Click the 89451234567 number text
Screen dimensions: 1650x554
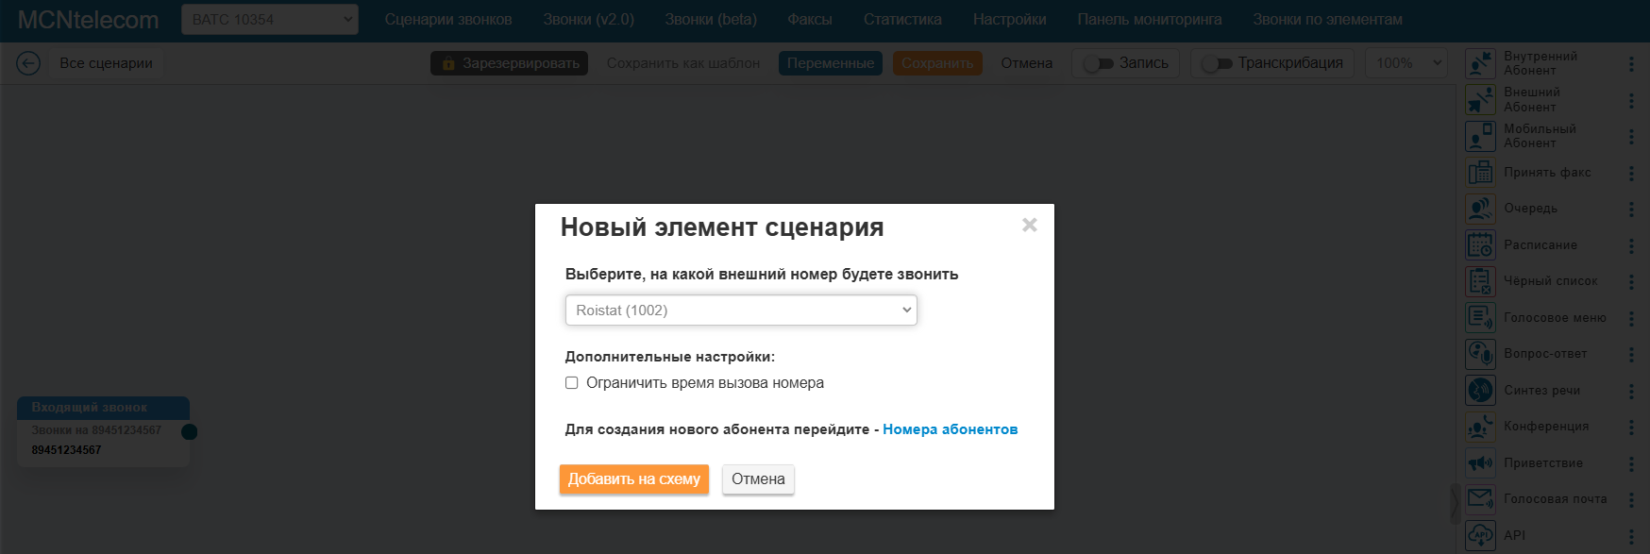coord(66,450)
